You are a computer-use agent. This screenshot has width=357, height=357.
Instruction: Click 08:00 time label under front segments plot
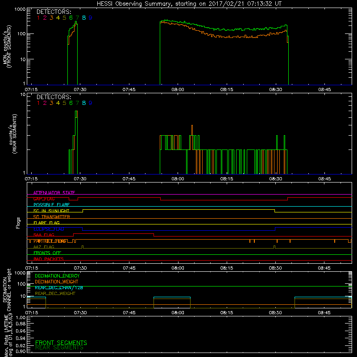point(178,90)
